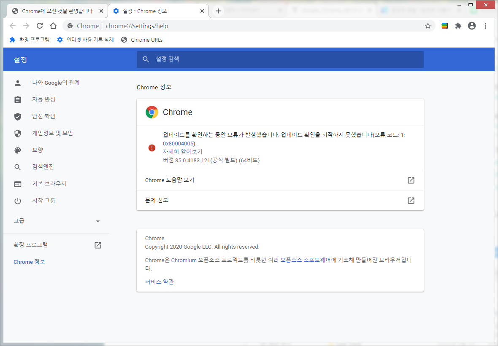Close the 'Chrome에 오신 것을 환영합니다' tab
The height and width of the screenshot is (346, 498).
101,11
